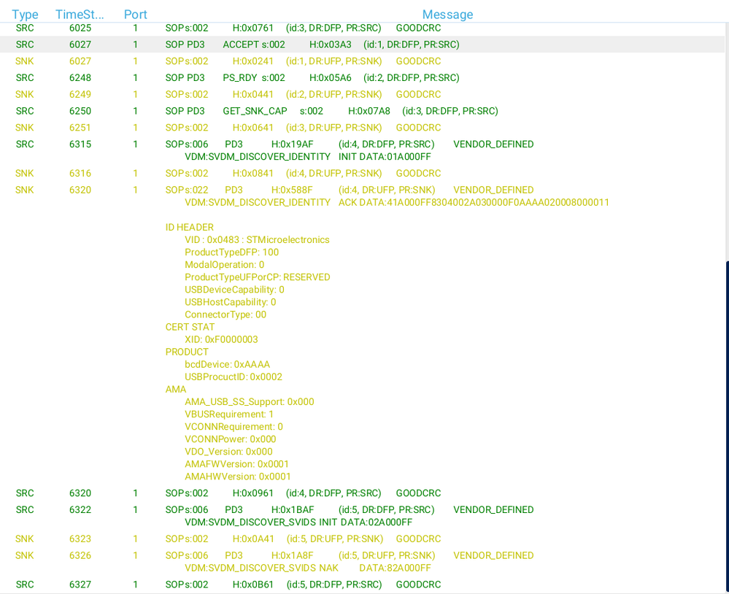
Task: Select SRC row with timestamp 6025
Action: (362, 28)
